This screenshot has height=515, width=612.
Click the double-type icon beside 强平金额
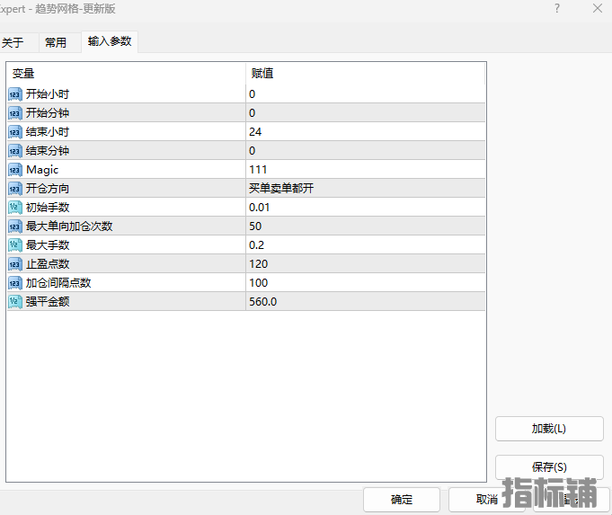(15, 301)
